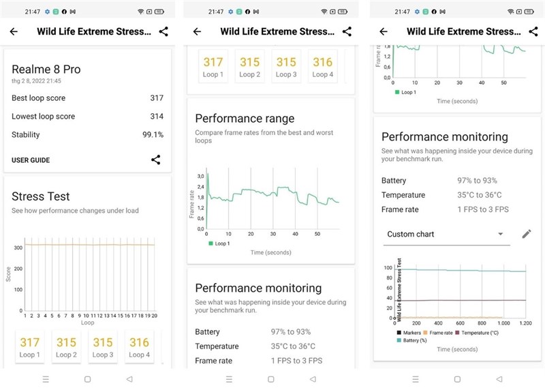Tap battery icon in left screen status bar
Screen dimensions: 545x390
coord(159,12)
